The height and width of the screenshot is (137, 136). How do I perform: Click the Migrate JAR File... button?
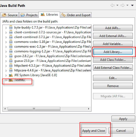pyautogui.click(x=113, y=96)
